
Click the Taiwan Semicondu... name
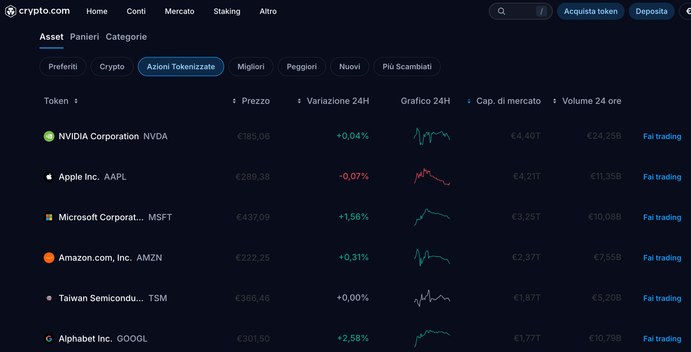coord(101,298)
